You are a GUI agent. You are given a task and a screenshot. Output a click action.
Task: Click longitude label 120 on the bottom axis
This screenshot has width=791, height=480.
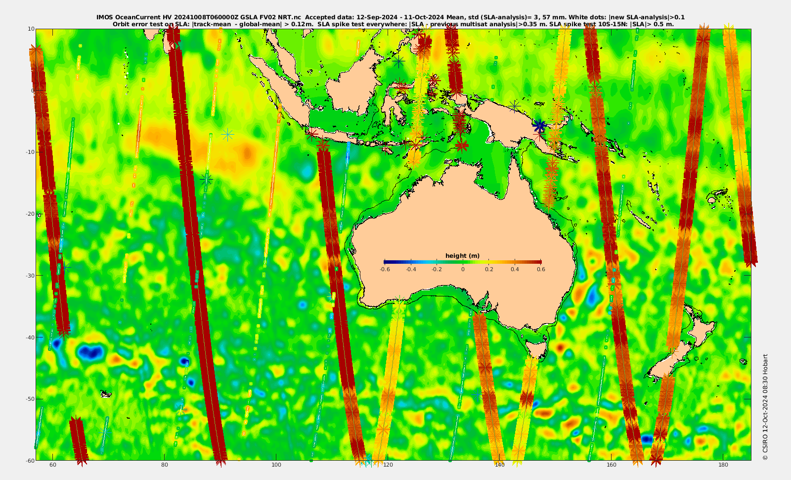pyautogui.click(x=388, y=465)
